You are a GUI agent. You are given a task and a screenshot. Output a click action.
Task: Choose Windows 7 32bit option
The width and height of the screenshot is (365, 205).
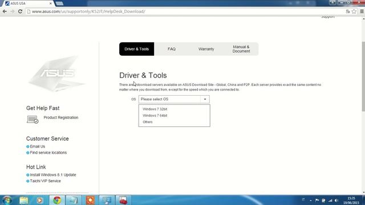[155, 109]
